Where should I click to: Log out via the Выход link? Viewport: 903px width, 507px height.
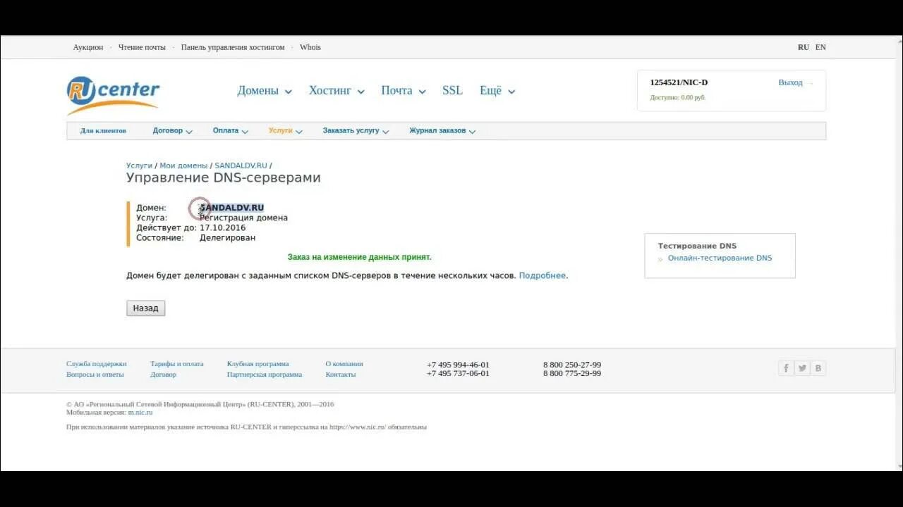click(x=790, y=82)
